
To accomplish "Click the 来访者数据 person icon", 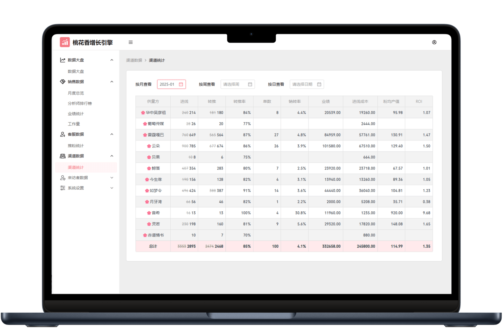I will coord(63,178).
